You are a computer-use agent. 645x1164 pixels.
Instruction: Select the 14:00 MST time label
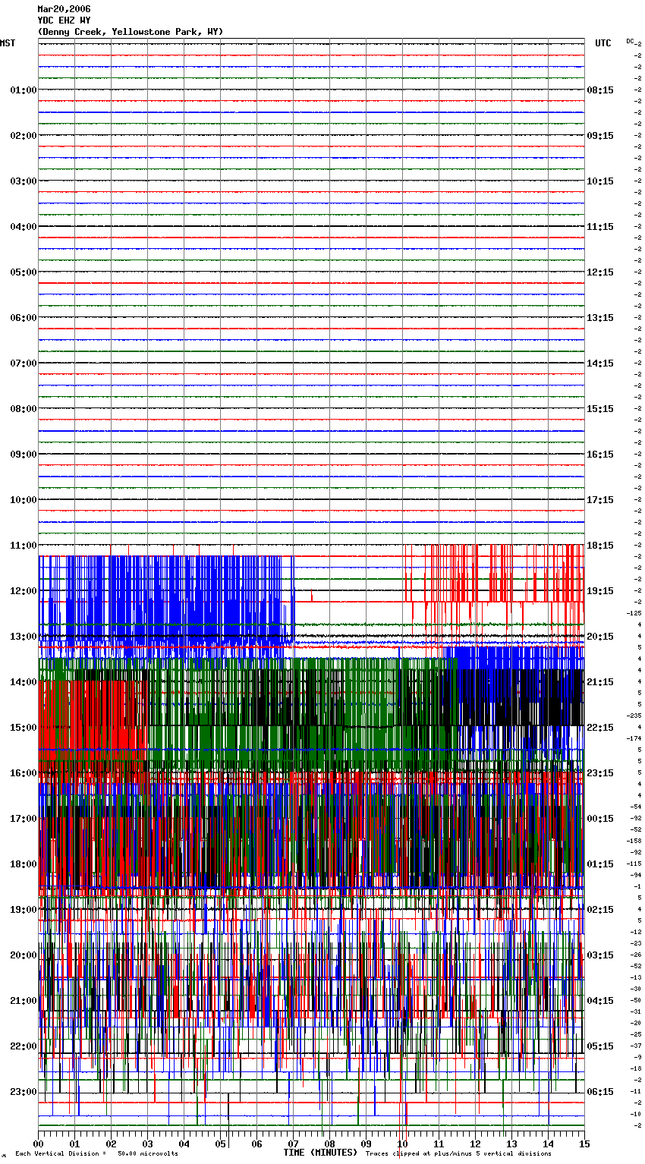coord(24,682)
